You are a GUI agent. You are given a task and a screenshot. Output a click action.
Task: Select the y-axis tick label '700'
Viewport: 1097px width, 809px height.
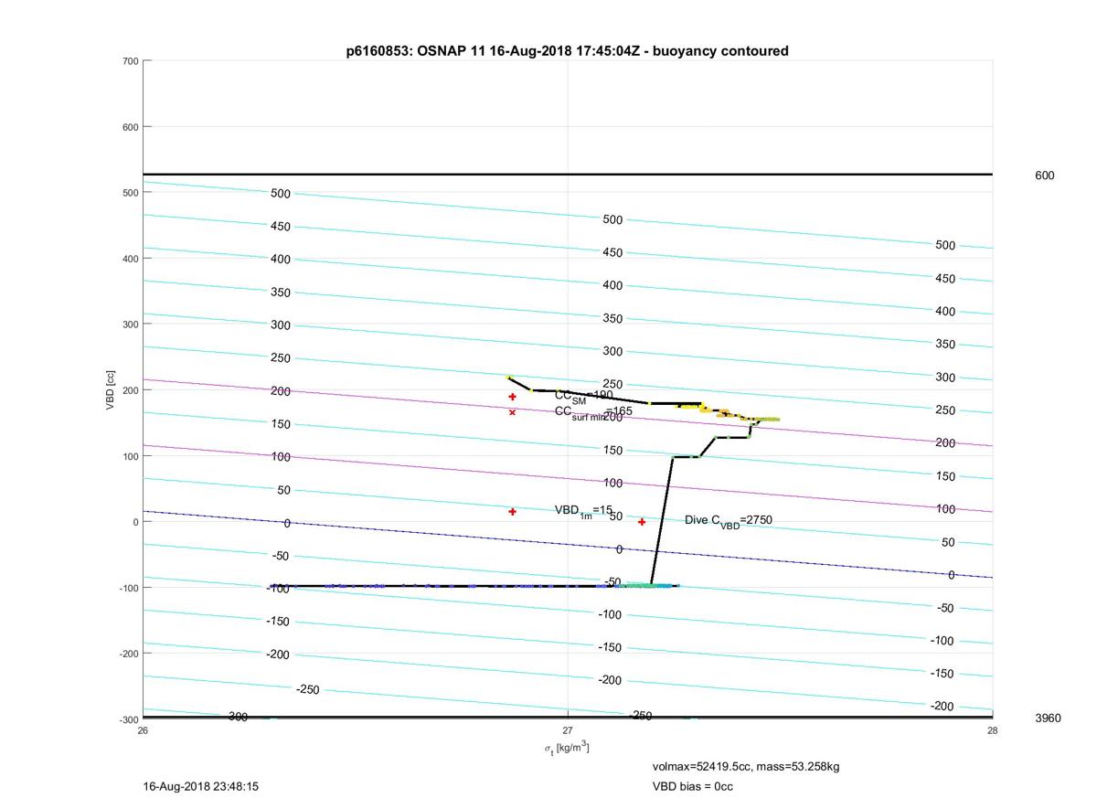(x=130, y=61)
